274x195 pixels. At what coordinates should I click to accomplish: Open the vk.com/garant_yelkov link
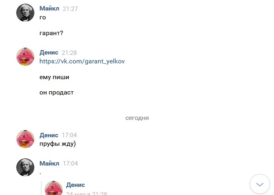82,61
